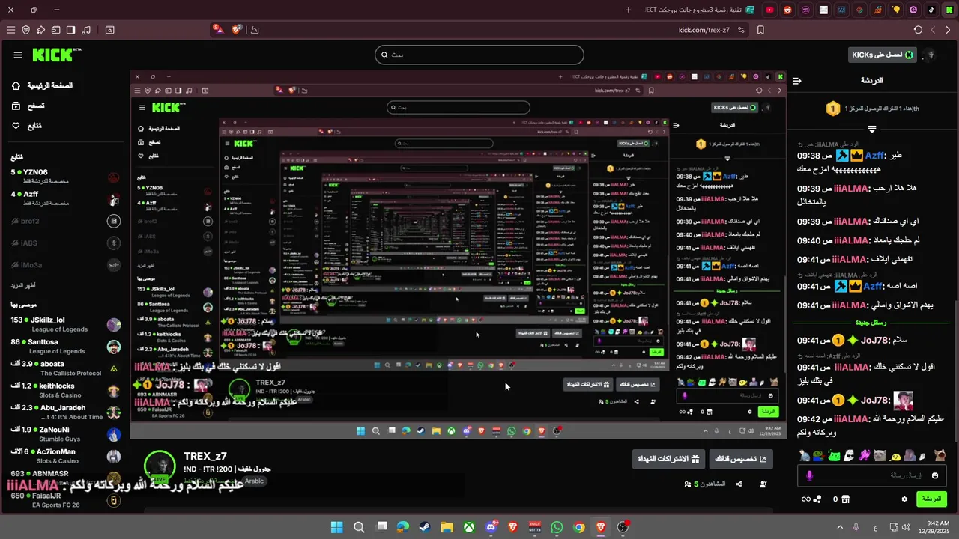Open Santtosa League of Legends channel

[x=64, y=347]
